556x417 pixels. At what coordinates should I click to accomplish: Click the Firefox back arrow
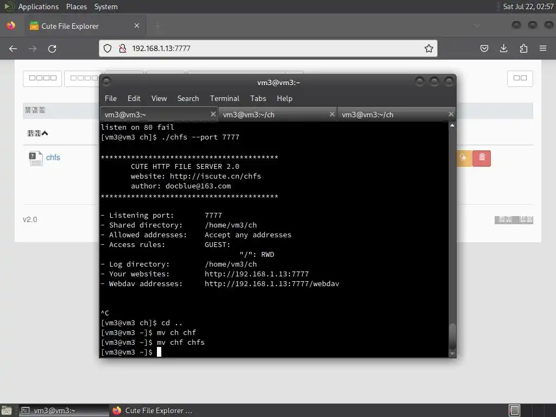click(x=13, y=48)
